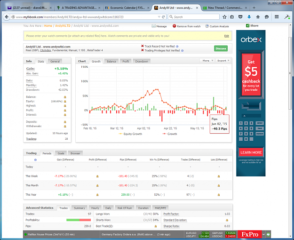Open the Goals trading tab
294x240 pixels.
pyautogui.click(x=61, y=153)
